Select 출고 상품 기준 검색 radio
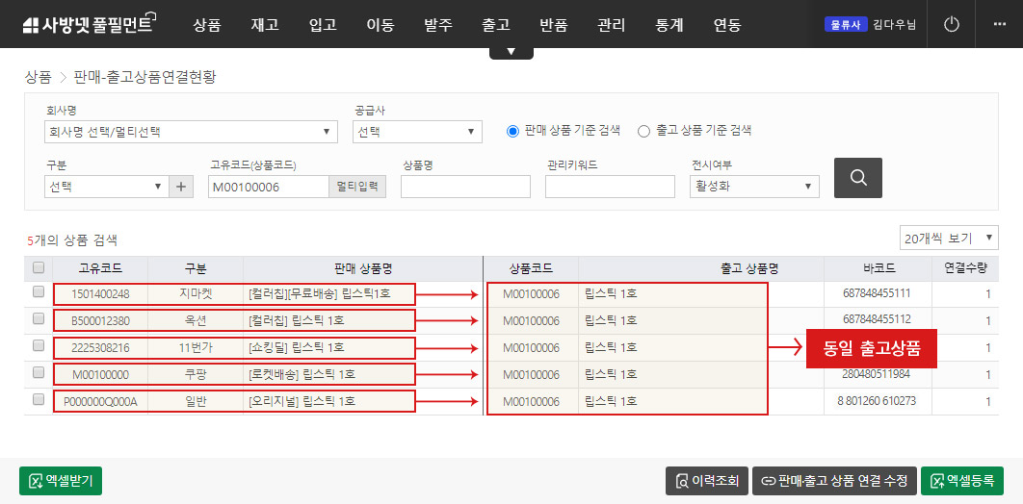1023x504 pixels. [644, 131]
